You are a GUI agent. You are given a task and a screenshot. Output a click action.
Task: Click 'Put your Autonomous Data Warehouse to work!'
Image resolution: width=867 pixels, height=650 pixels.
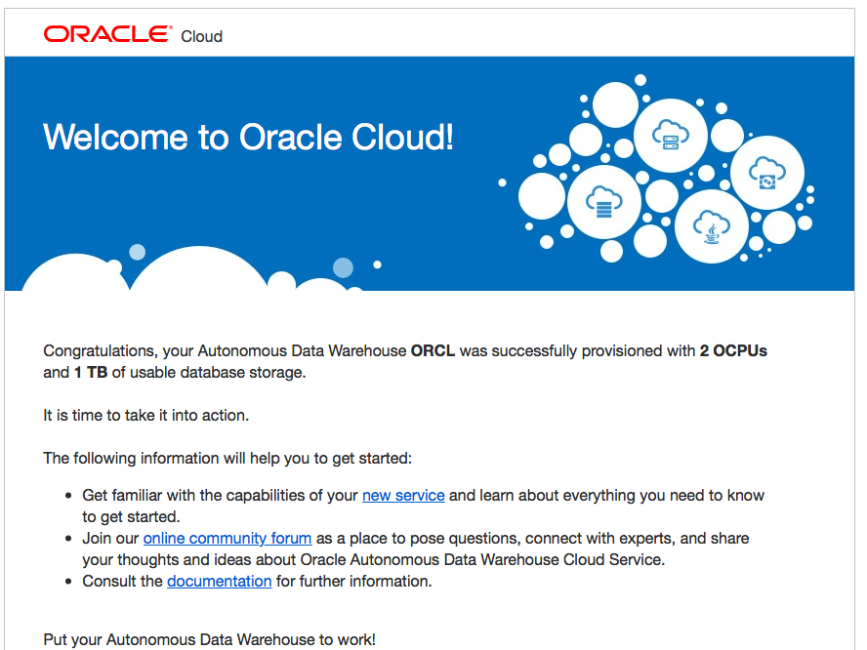(210, 639)
